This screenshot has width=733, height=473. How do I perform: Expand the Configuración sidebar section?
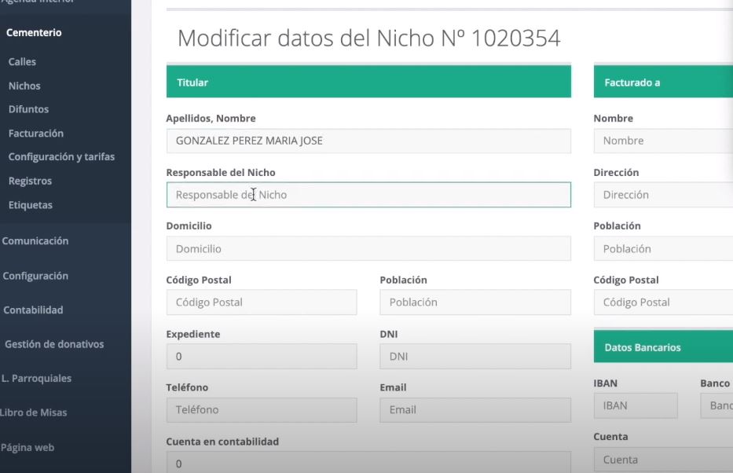tap(35, 276)
